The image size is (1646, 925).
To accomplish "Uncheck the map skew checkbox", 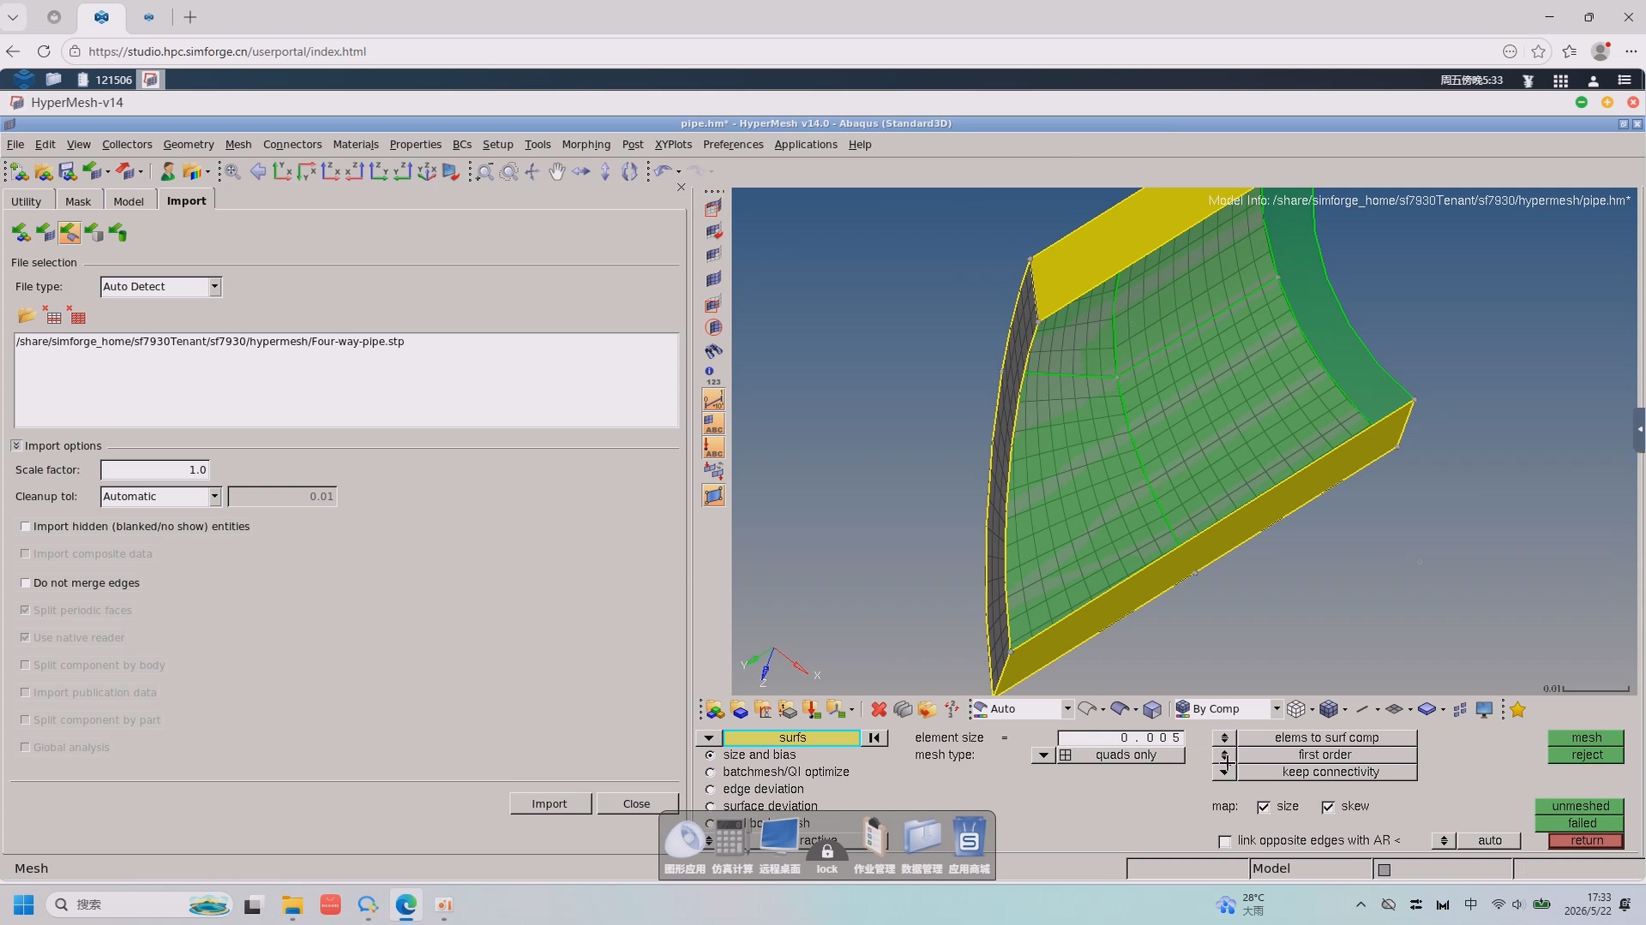I will [x=1327, y=807].
